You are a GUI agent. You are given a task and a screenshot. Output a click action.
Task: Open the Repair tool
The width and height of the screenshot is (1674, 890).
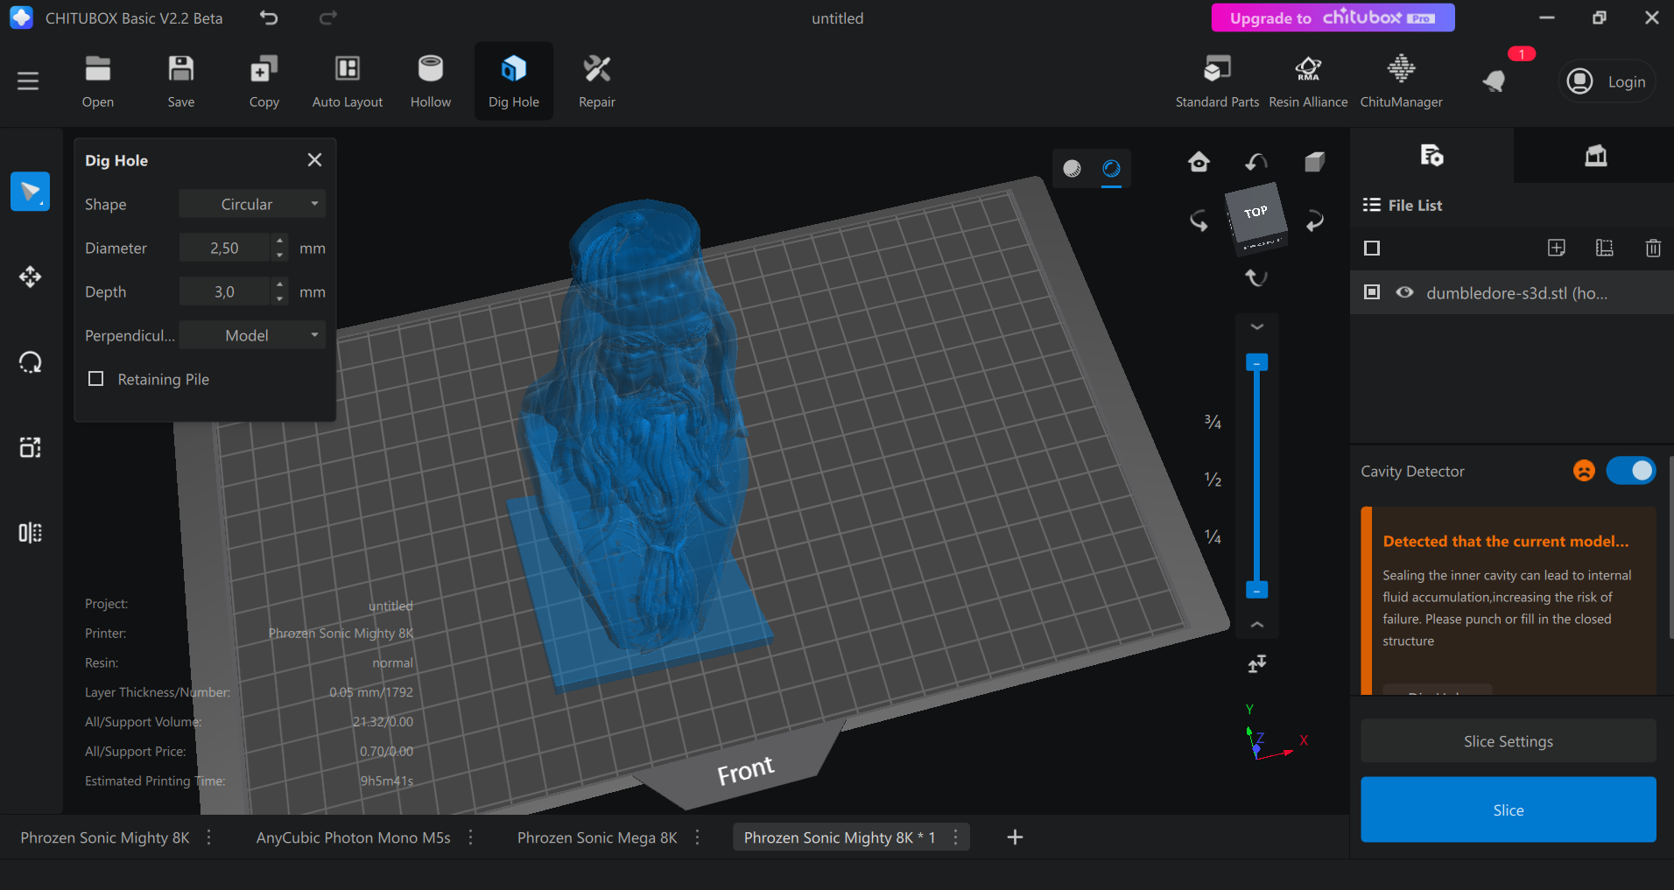597,81
